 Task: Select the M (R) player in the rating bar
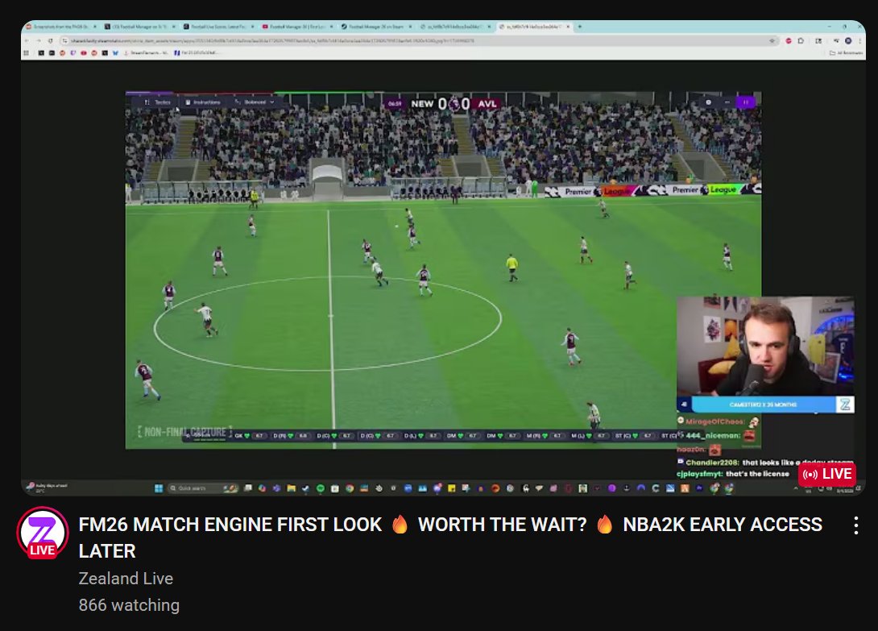pyautogui.click(x=545, y=435)
